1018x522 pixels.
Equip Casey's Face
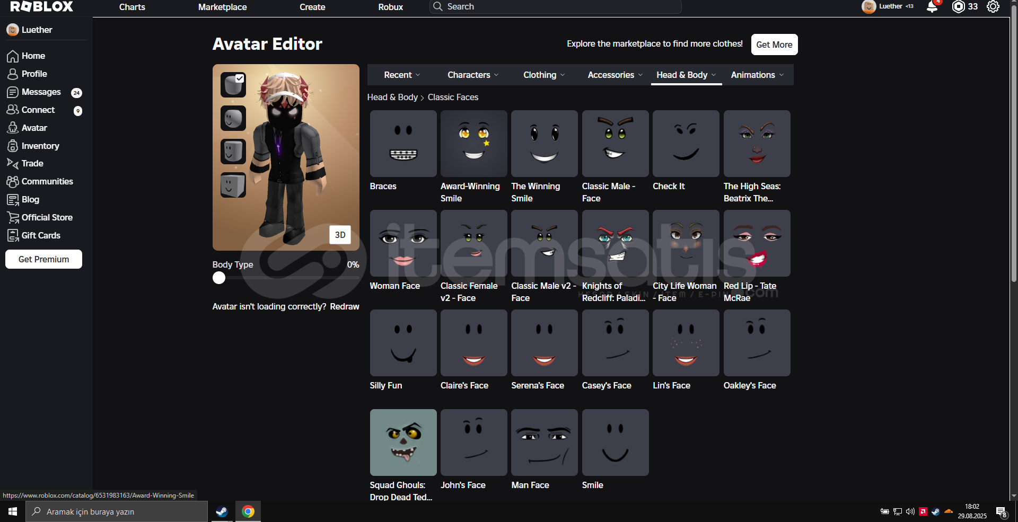coord(615,343)
